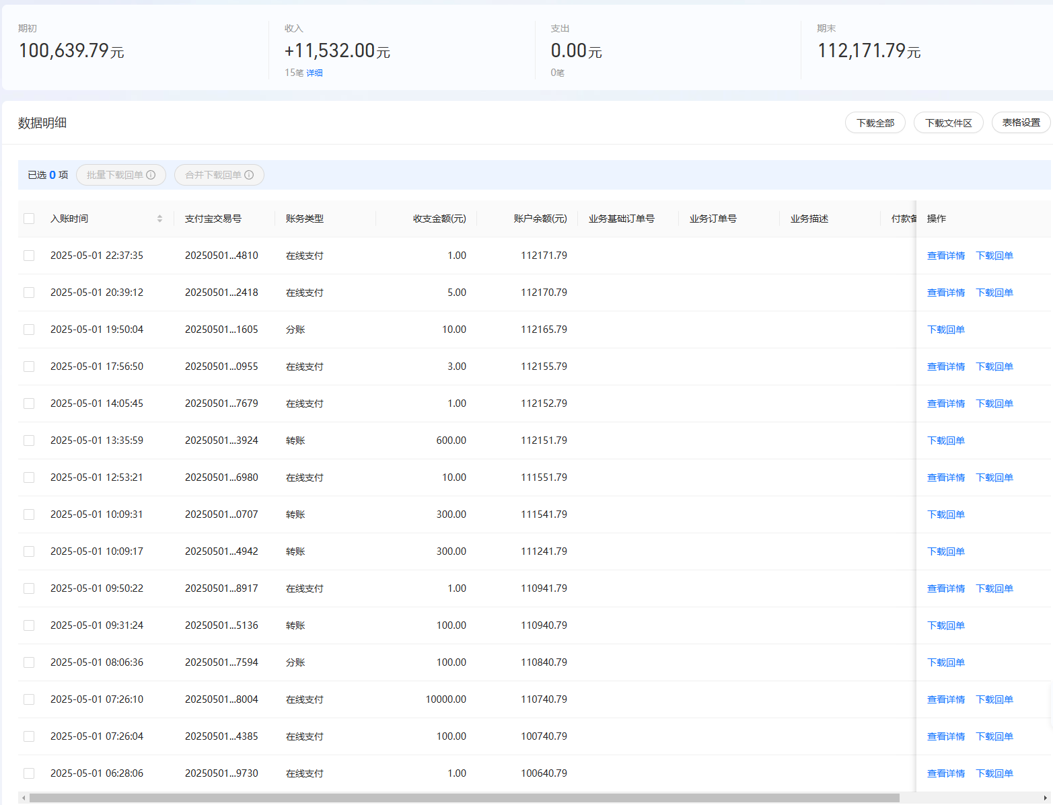Open 查看详情 for the 09:50:22 row
The height and width of the screenshot is (805, 1053).
(x=946, y=588)
